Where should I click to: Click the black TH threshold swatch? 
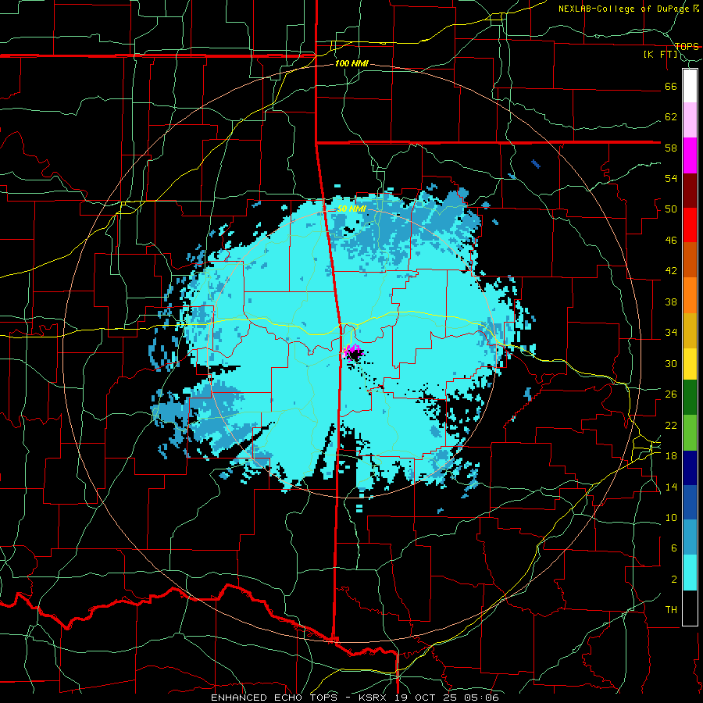[690, 608]
